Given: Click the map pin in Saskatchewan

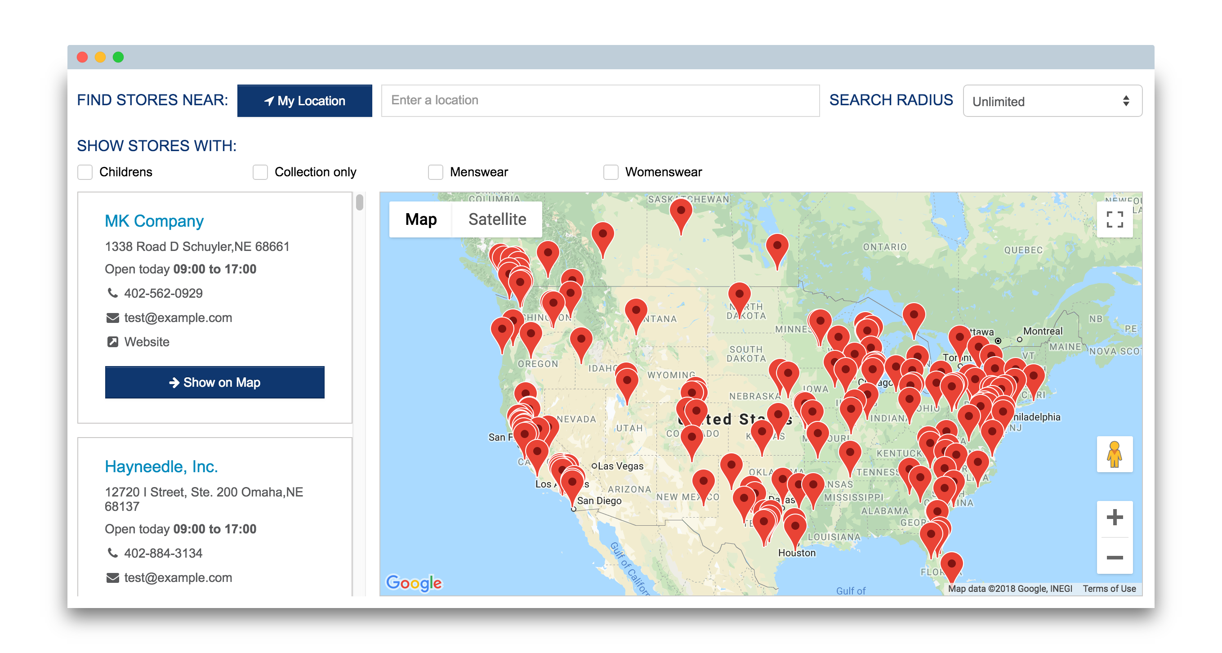Looking at the screenshot, I should [x=680, y=211].
